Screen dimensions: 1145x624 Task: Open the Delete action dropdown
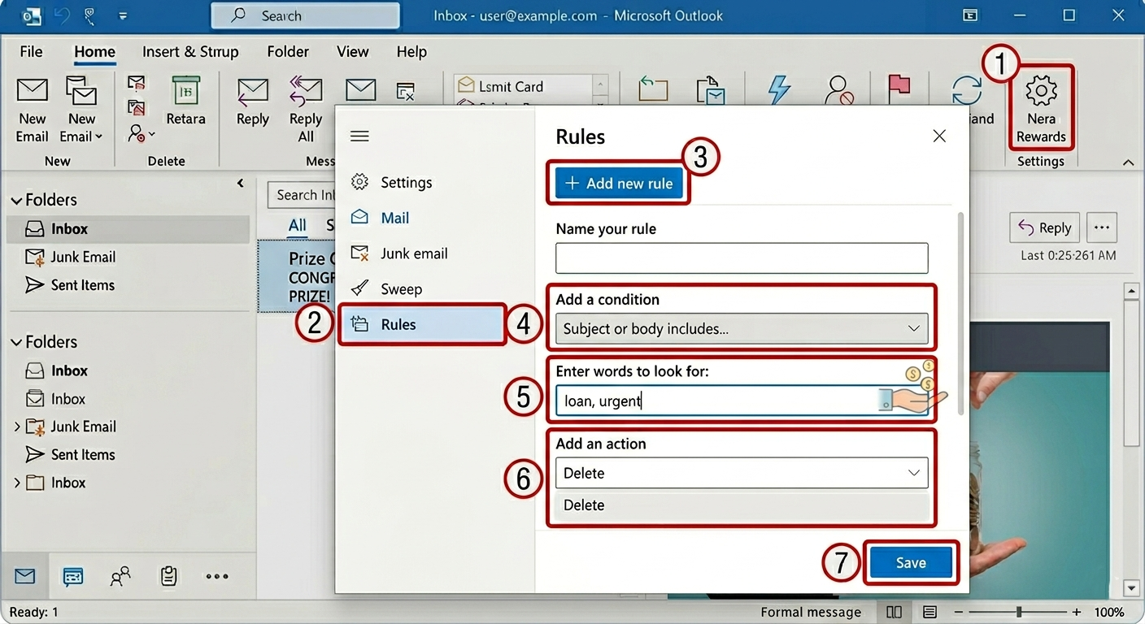740,472
